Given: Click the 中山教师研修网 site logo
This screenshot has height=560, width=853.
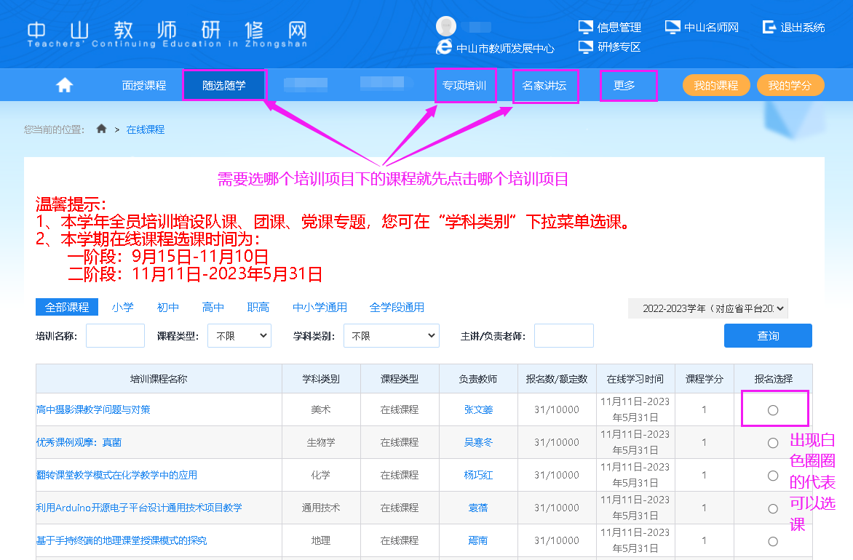Looking at the screenshot, I should coord(167,34).
